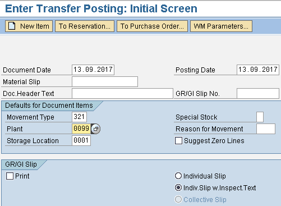The height and width of the screenshot is (206, 281).
Task: Tick the Print checkbox
Action: pos(10,176)
